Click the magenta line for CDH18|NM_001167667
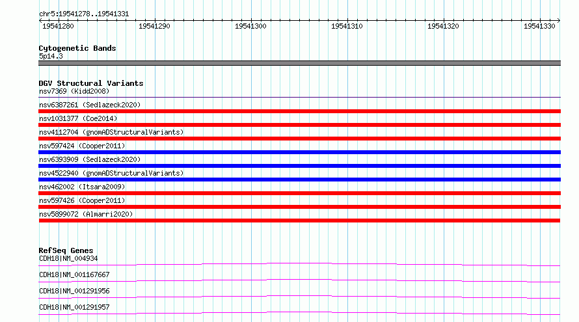 coord(299,280)
